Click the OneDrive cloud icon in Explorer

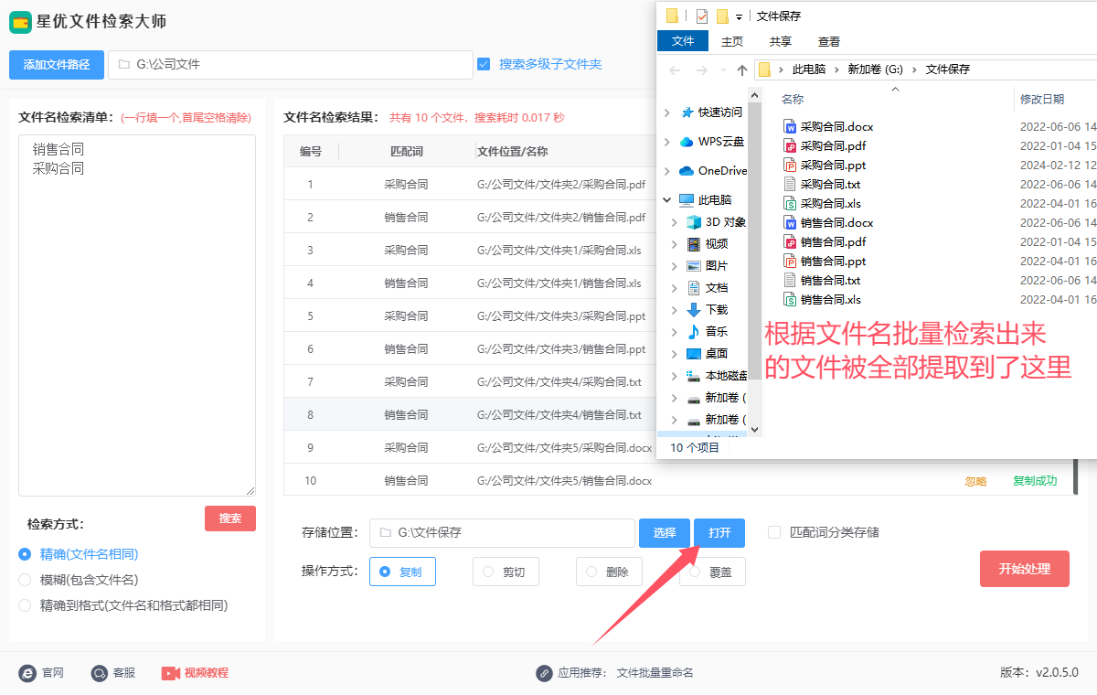(x=687, y=171)
